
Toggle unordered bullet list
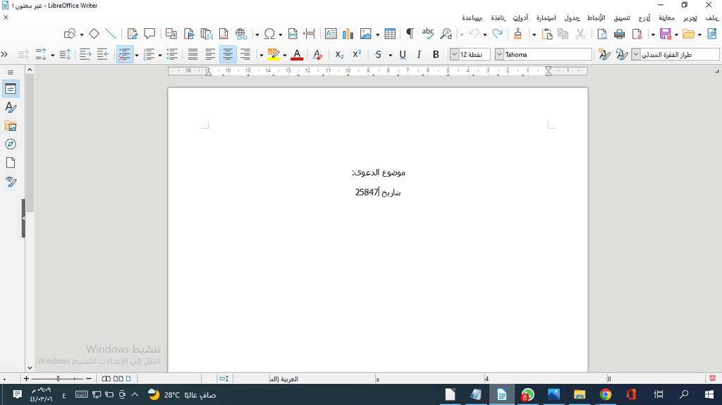172,54
